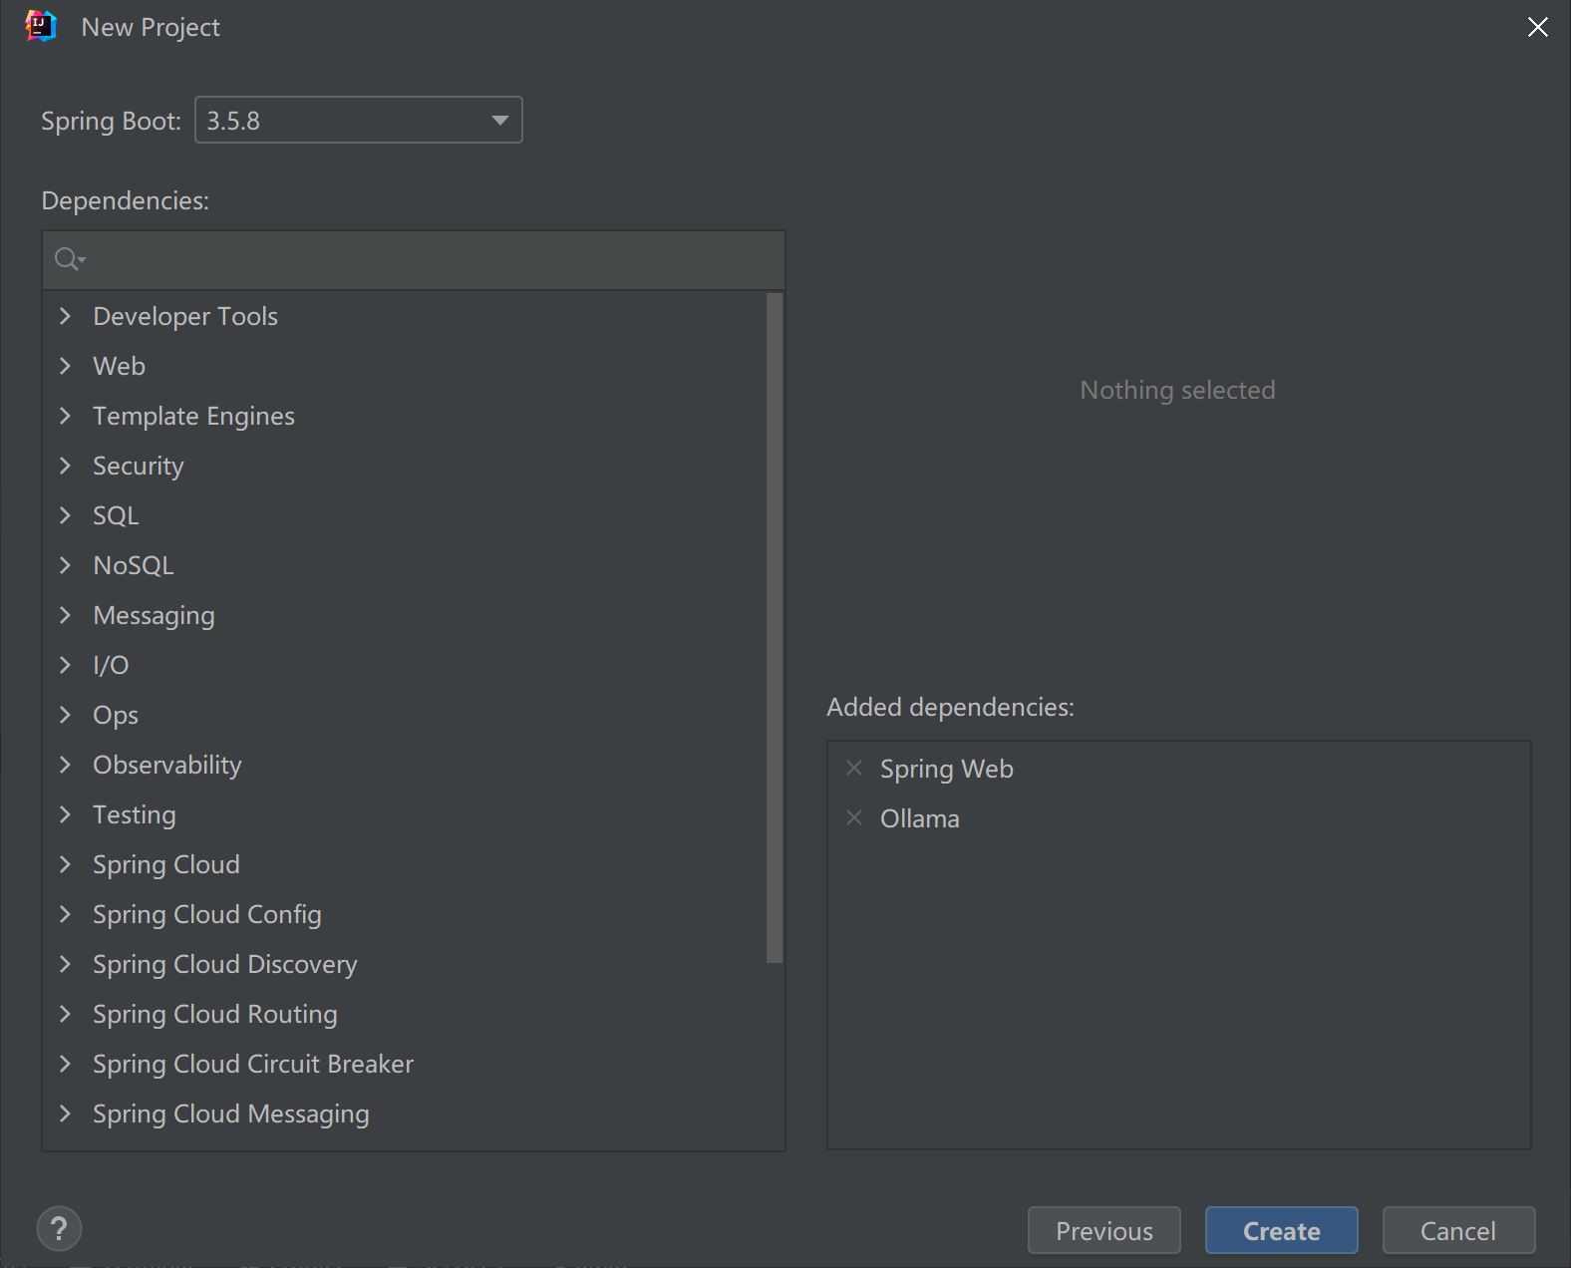
Task: Expand the Spring Cloud Routing chevron
Action: pyautogui.click(x=66, y=1014)
